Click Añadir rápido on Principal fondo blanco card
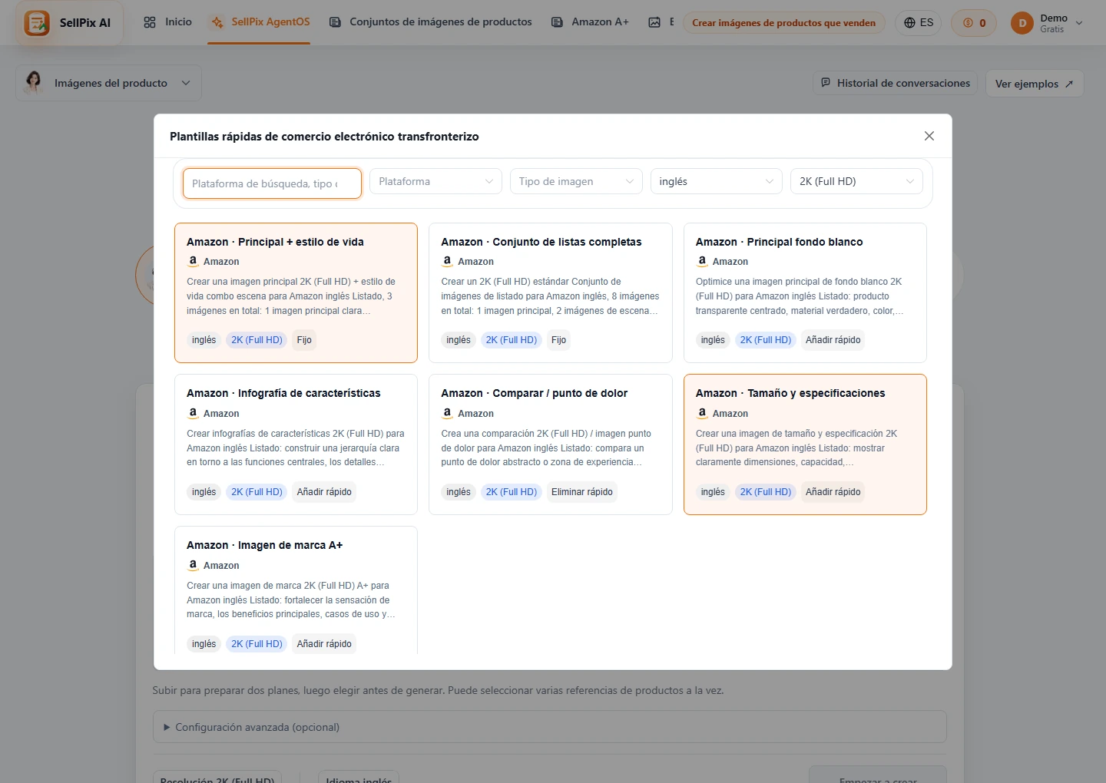The image size is (1106, 783). [833, 340]
